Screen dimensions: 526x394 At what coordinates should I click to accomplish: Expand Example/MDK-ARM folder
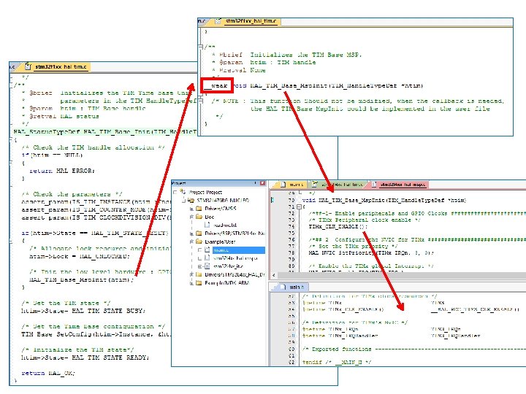pos(191,283)
